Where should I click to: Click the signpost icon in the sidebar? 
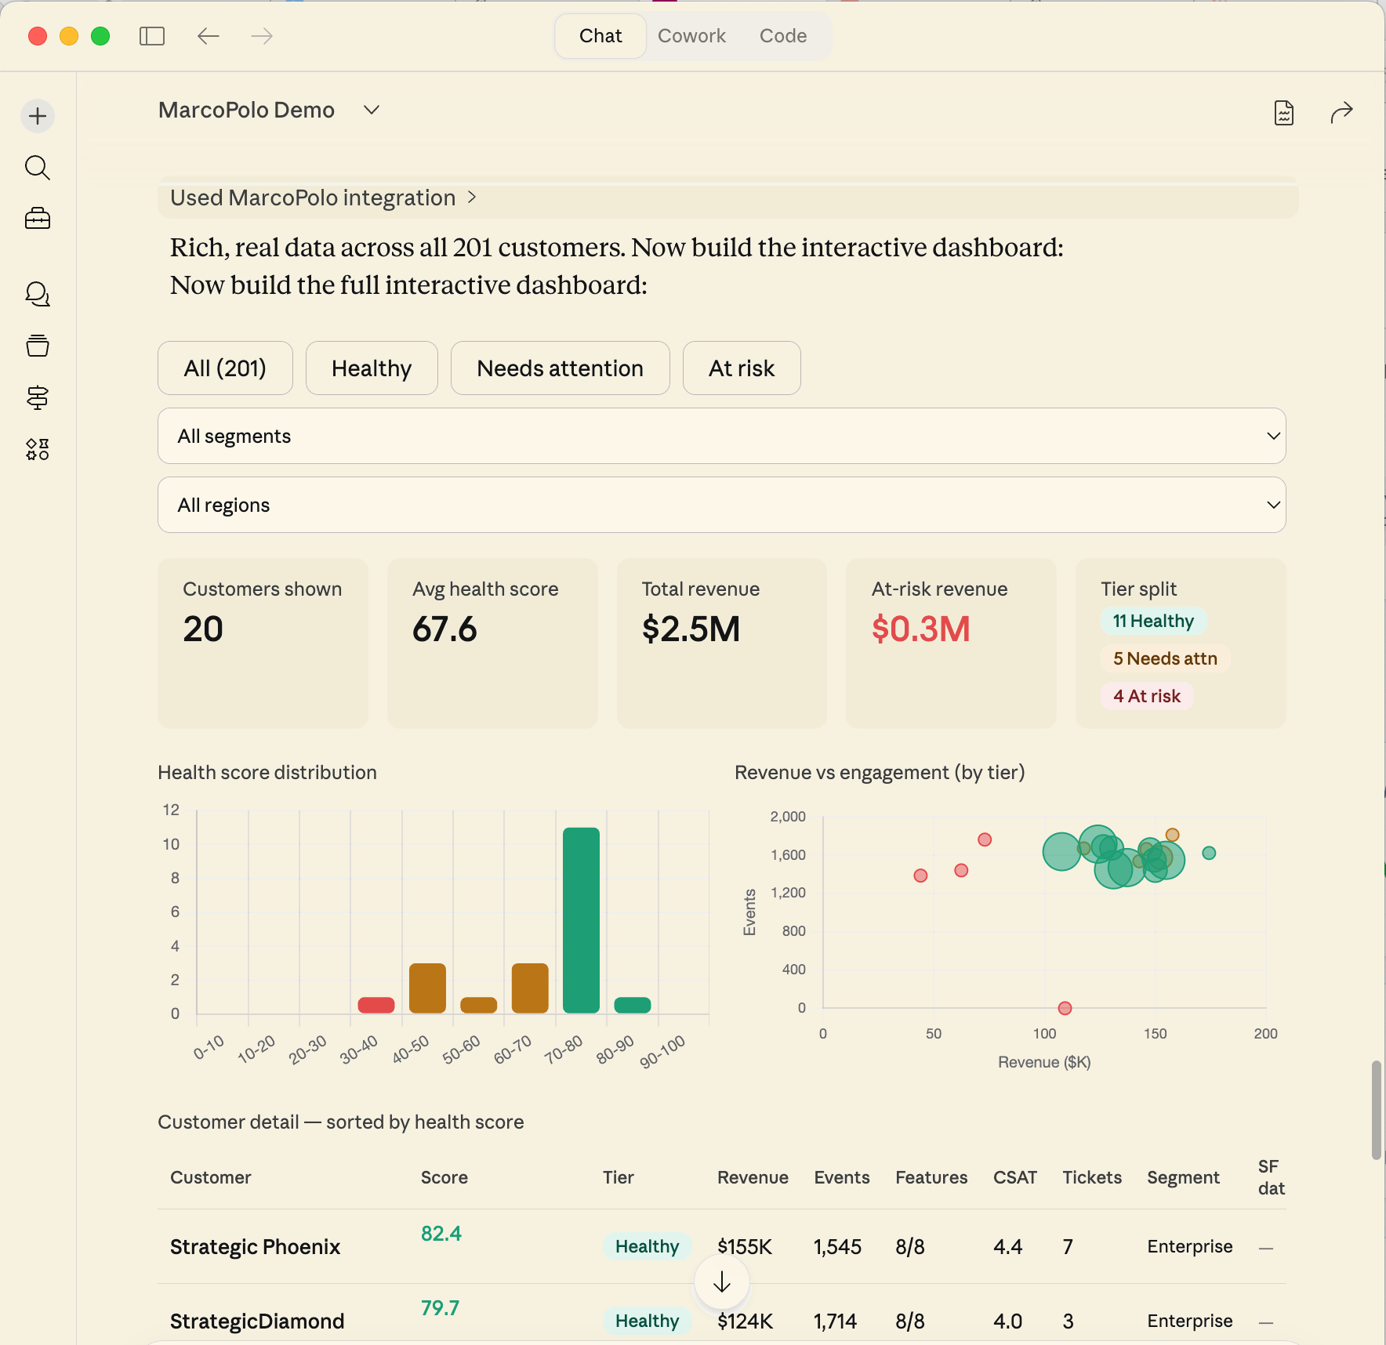click(37, 397)
